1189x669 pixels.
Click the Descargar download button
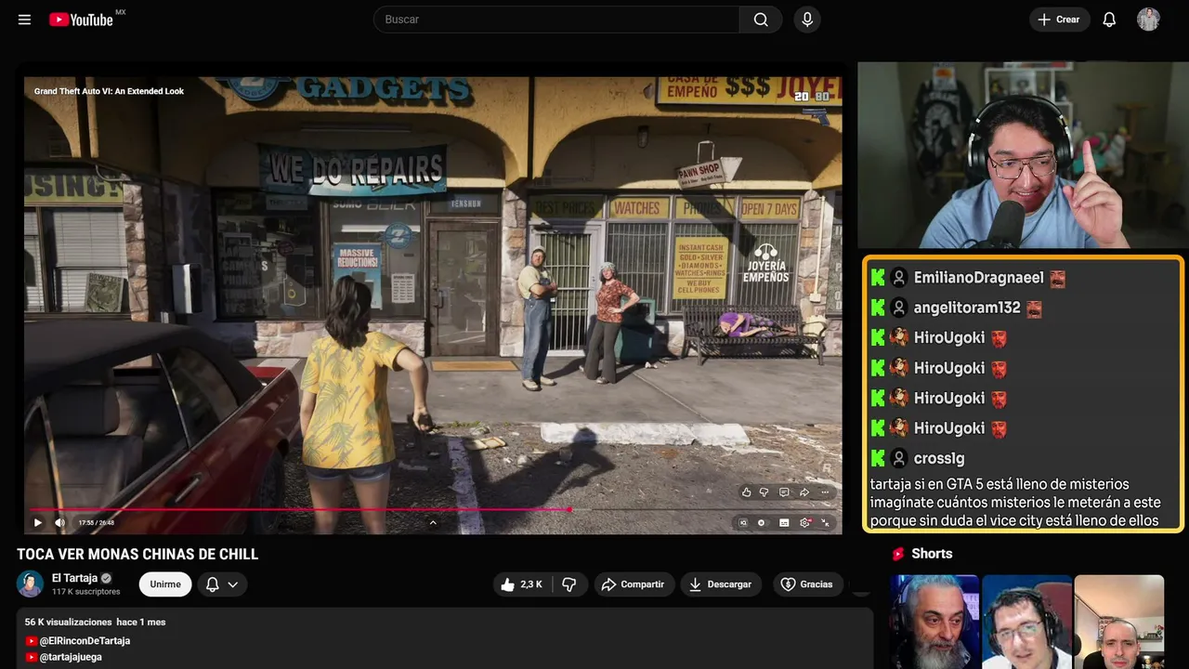point(721,584)
